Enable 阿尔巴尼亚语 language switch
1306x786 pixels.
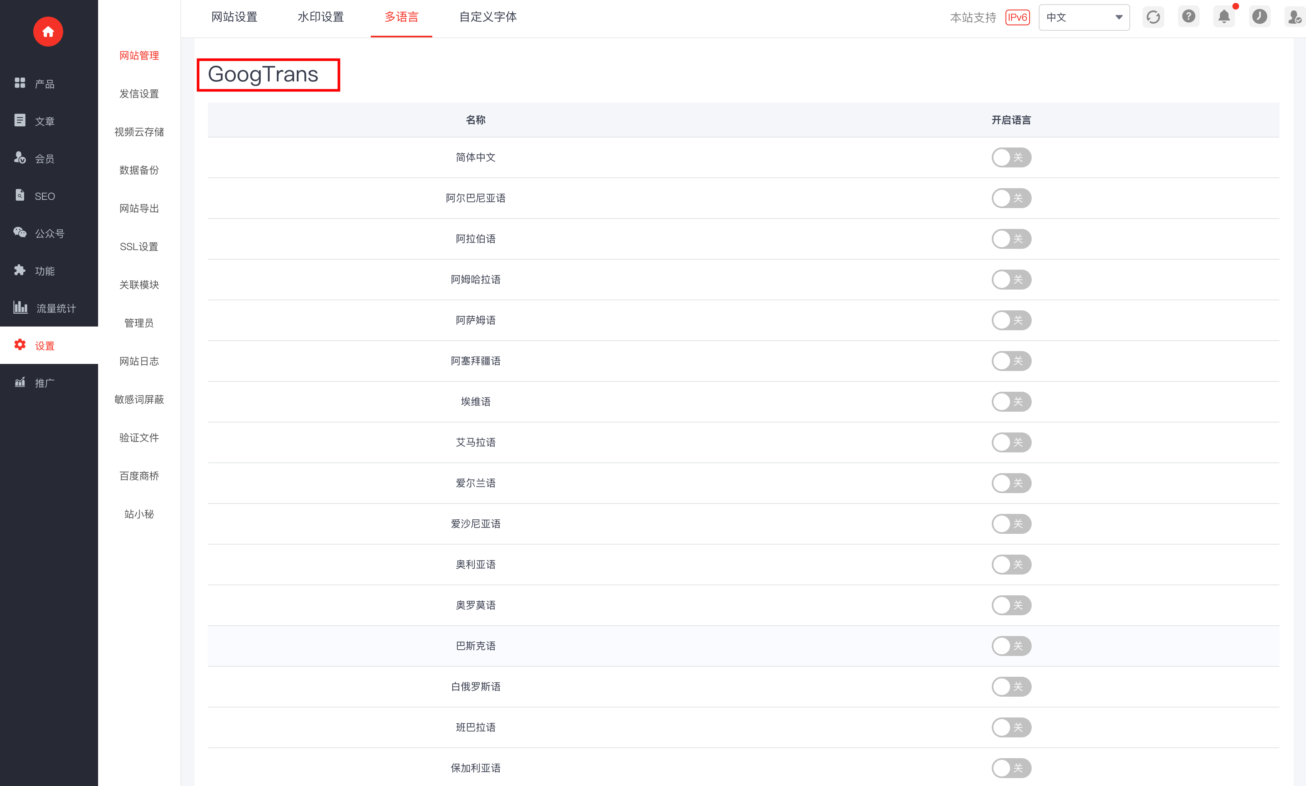point(1011,198)
